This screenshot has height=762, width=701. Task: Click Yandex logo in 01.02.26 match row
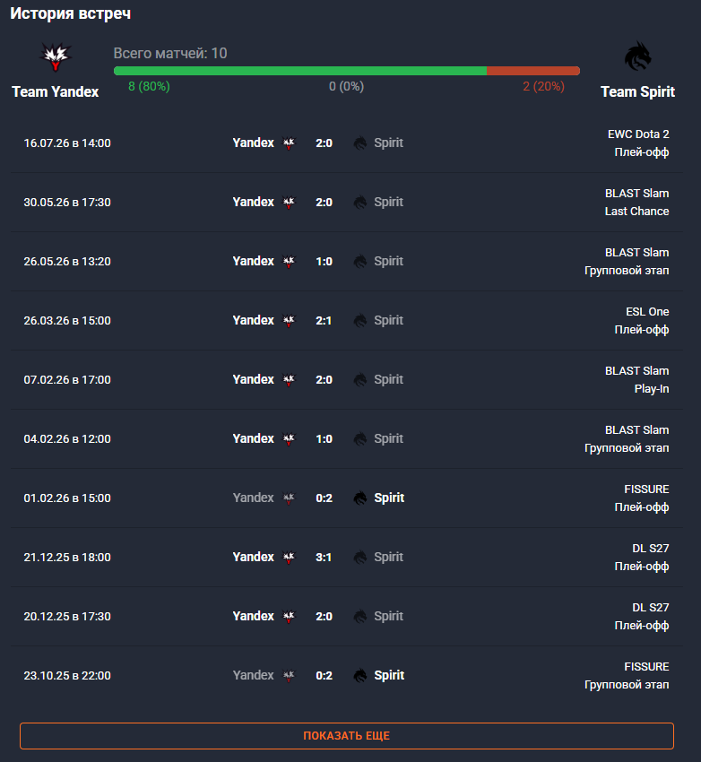(x=289, y=498)
